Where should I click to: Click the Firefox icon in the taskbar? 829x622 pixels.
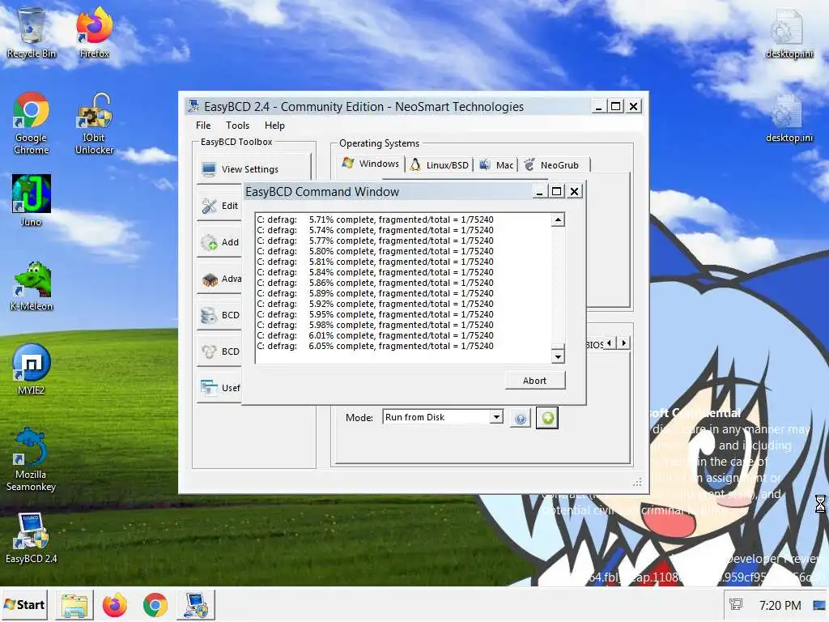click(x=115, y=605)
